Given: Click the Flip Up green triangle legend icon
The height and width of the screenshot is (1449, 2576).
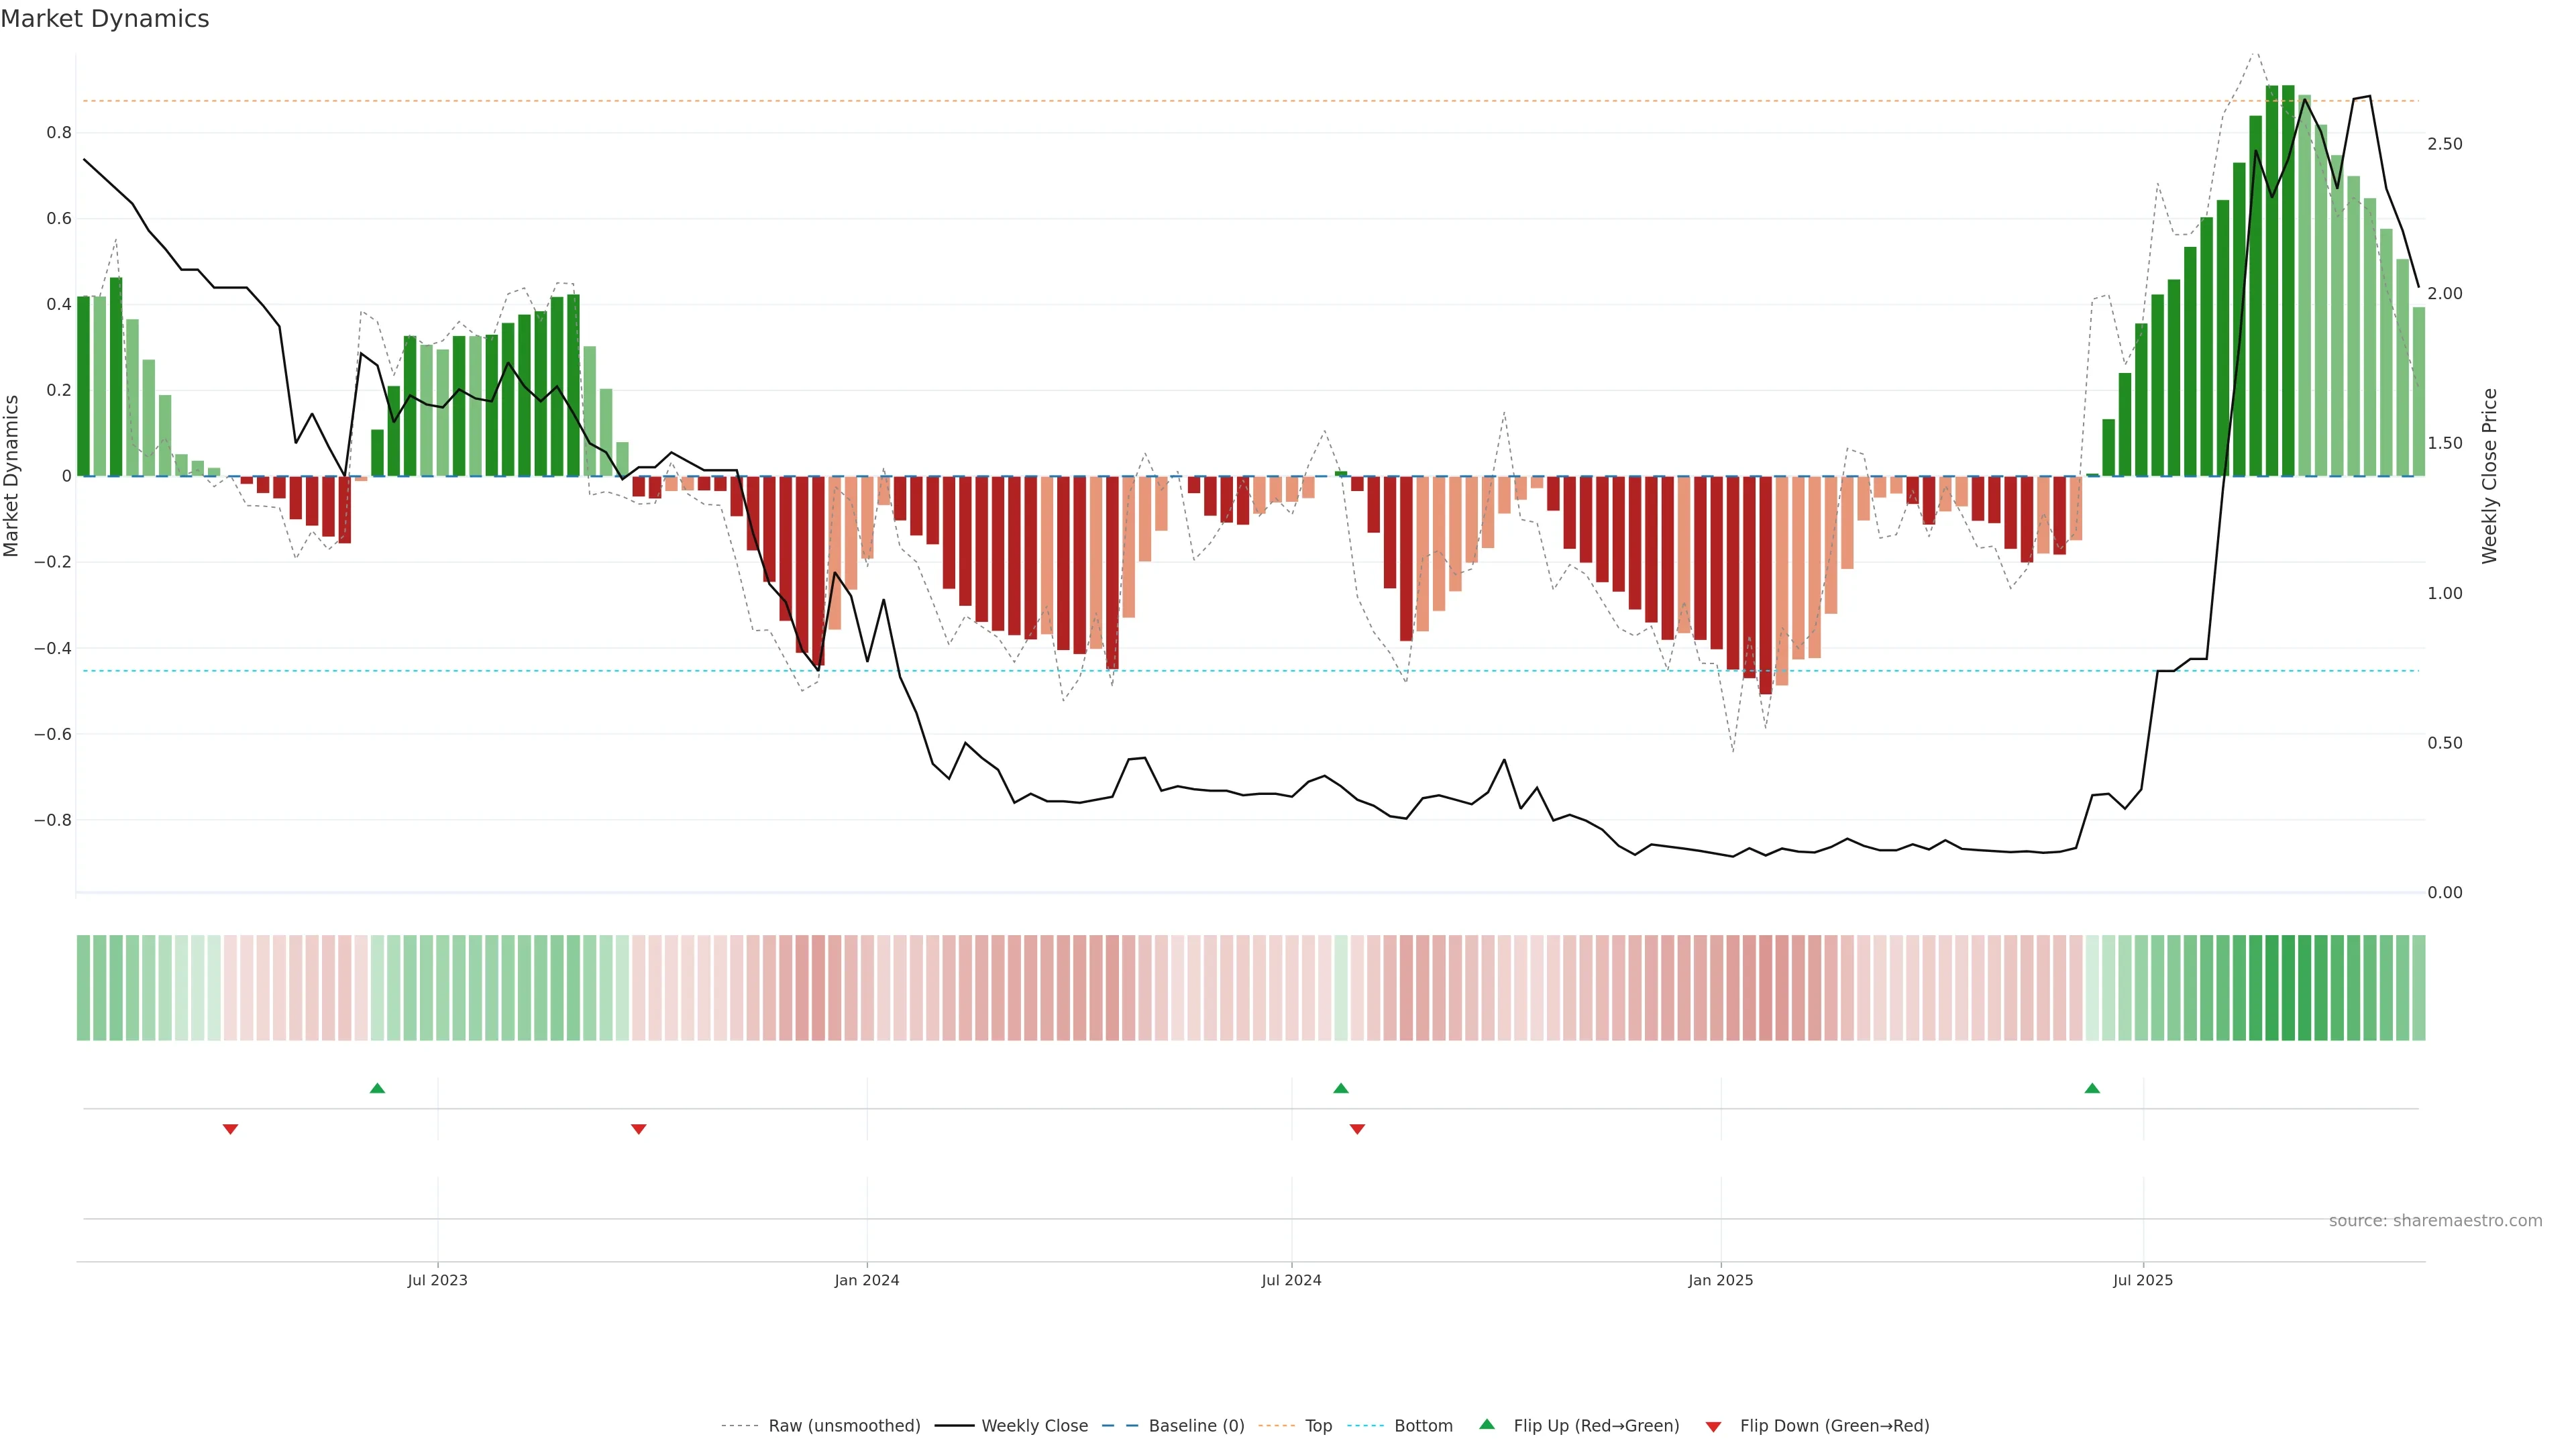Looking at the screenshot, I should (1487, 1424).
